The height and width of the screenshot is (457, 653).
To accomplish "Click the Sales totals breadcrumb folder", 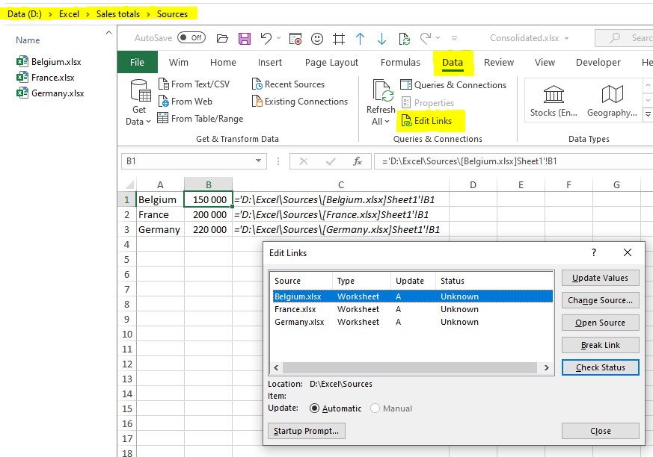I will point(118,14).
